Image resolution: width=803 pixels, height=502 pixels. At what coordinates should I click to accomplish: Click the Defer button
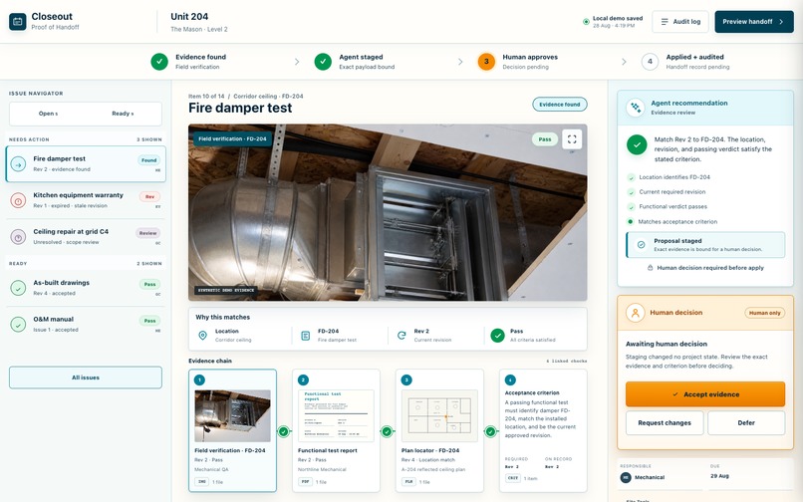tap(746, 423)
